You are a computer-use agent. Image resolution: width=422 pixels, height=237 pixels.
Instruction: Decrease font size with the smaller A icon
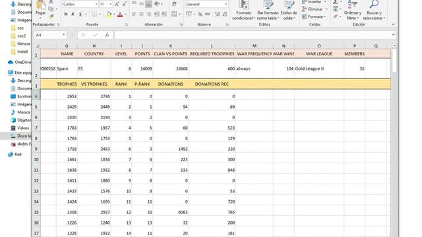point(124,5)
